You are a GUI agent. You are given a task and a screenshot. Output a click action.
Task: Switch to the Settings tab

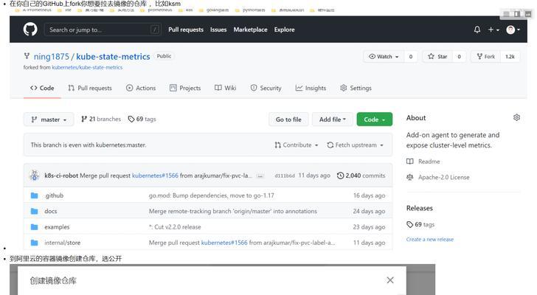[356, 88]
